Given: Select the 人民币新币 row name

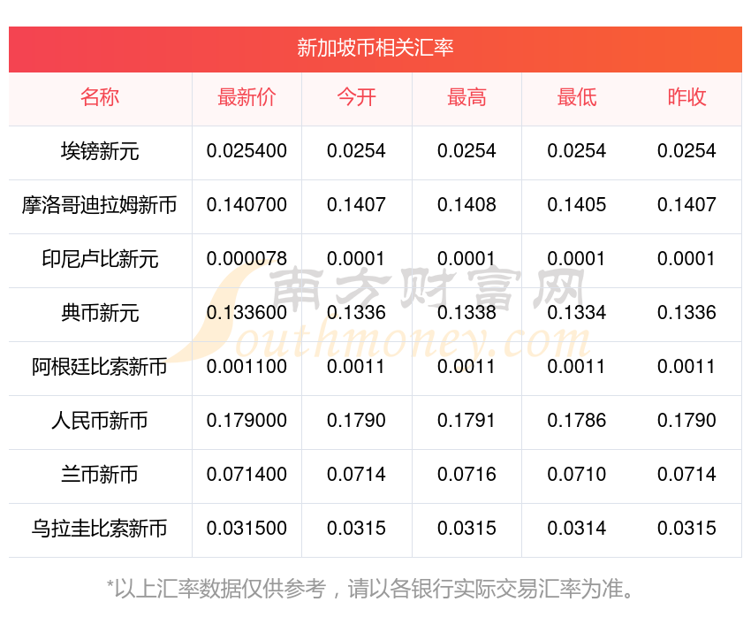Looking at the screenshot, I should [100, 421].
